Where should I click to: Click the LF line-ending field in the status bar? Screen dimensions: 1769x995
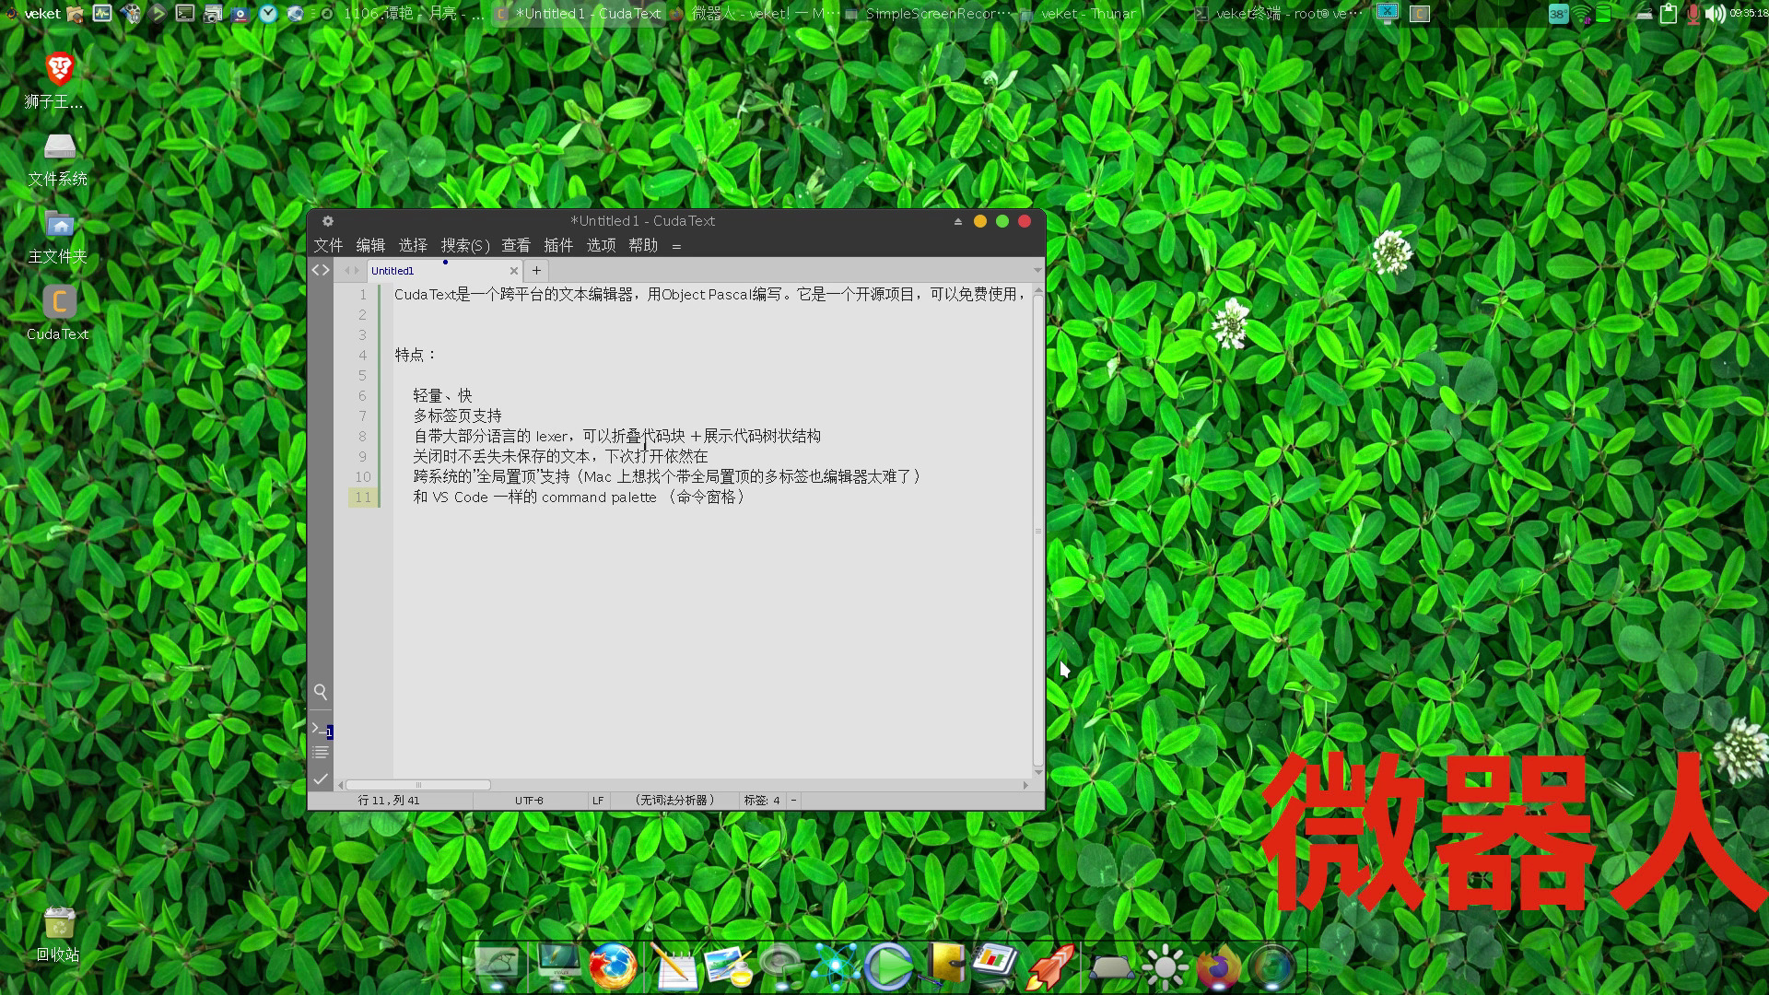598,801
